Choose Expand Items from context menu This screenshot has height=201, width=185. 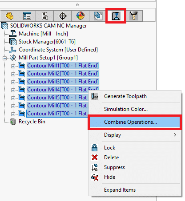(135, 190)
